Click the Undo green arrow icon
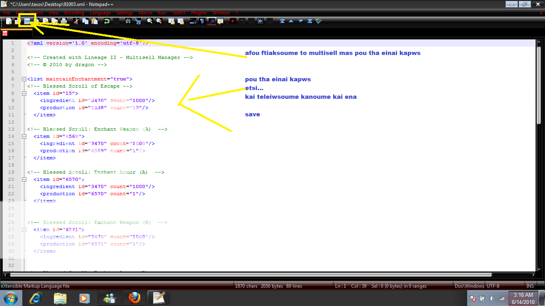545x306 pixels. (107, 21)
